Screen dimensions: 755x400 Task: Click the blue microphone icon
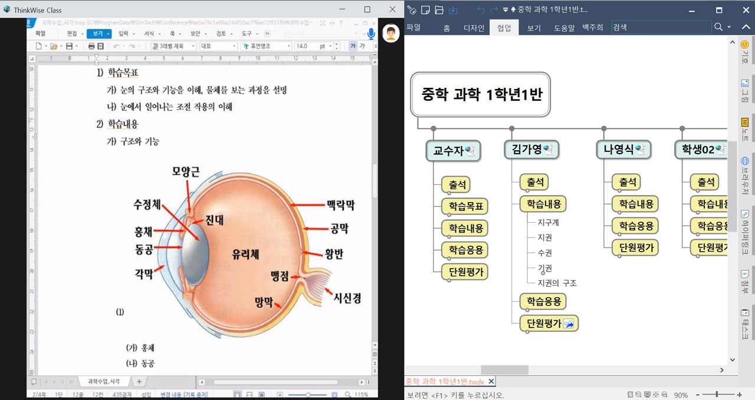pos(371,34)
